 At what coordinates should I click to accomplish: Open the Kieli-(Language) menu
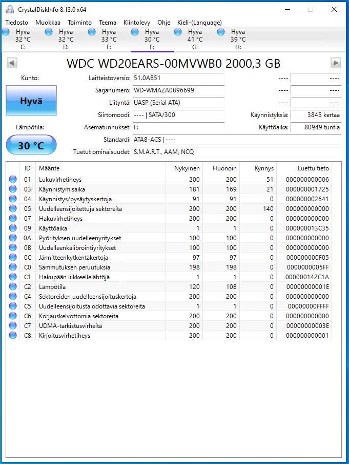click(x=199, y=23)
